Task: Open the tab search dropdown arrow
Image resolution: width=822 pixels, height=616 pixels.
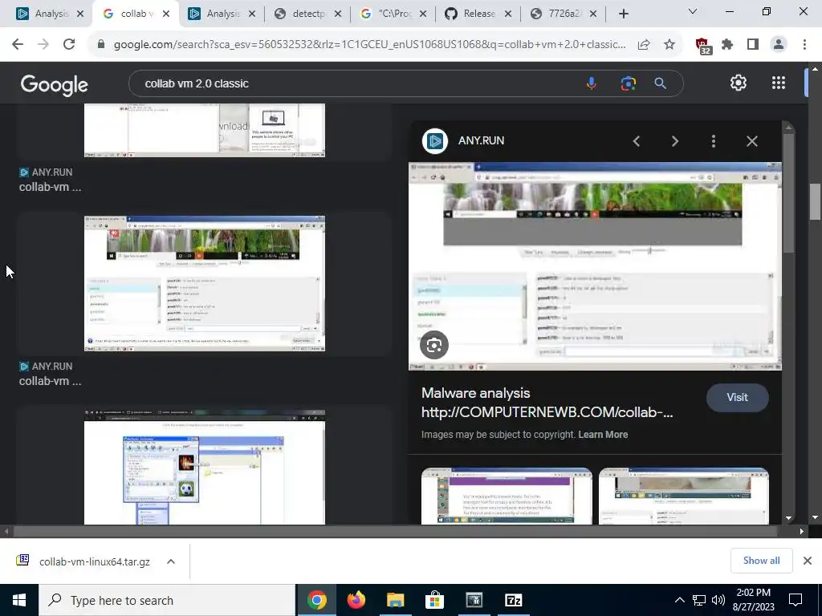Action: 693,11
